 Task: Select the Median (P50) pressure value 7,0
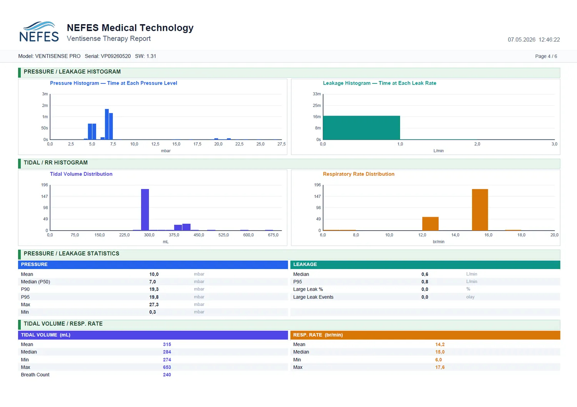click(152, 282)
